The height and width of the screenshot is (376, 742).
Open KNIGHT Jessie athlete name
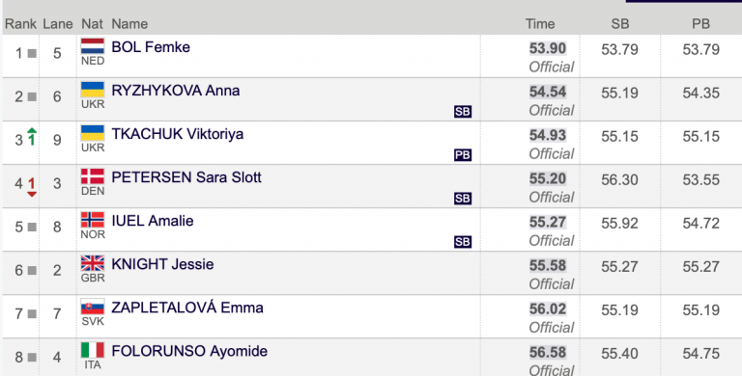(162, 264)
